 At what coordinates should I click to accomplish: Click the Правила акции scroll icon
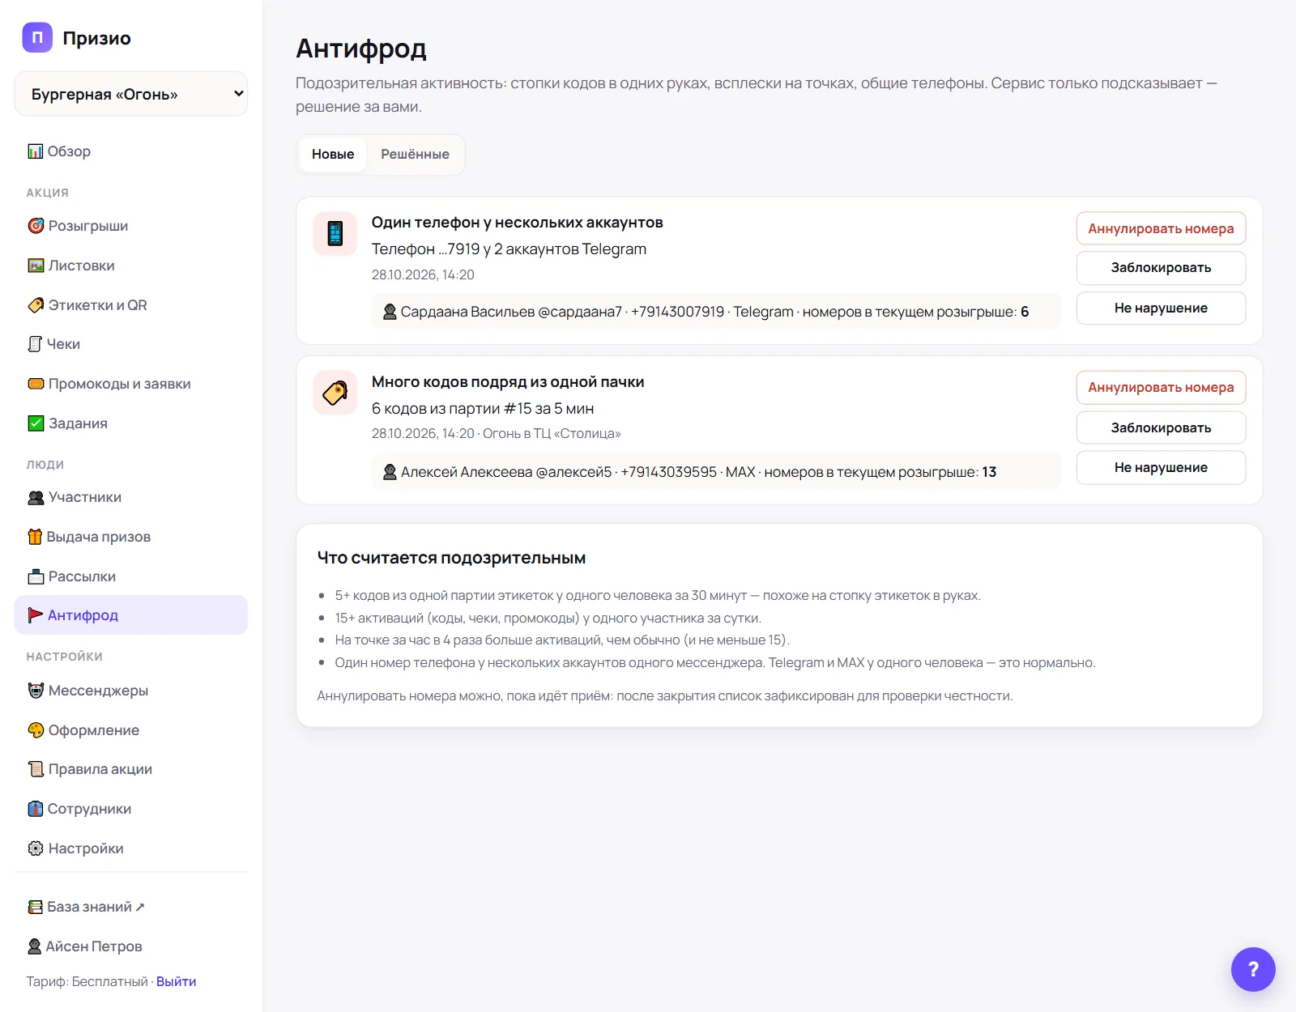click(36, 769)
